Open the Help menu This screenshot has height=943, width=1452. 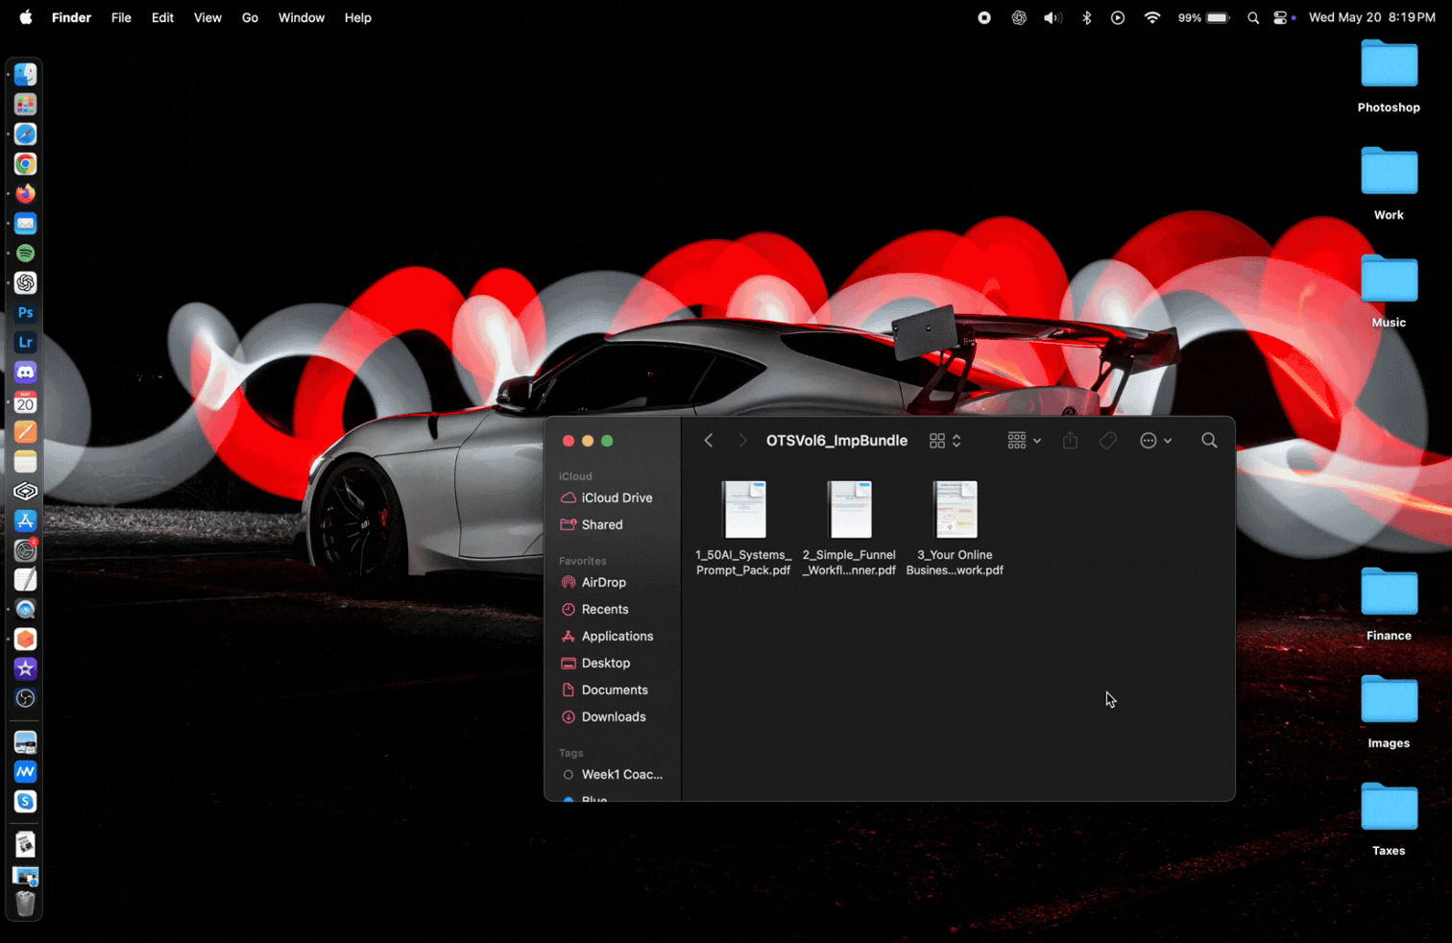coord(358,17)
